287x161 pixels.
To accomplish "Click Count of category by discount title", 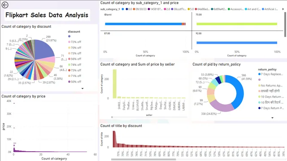I will [x=26, y=26].
